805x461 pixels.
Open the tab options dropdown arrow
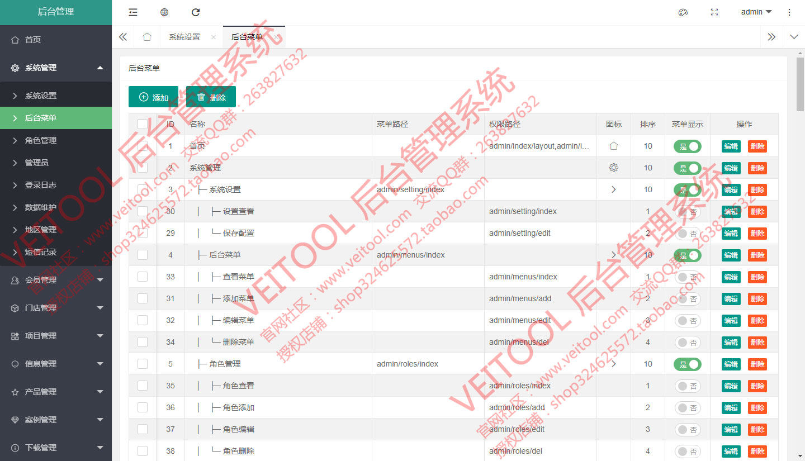click(x=794, y=37)
